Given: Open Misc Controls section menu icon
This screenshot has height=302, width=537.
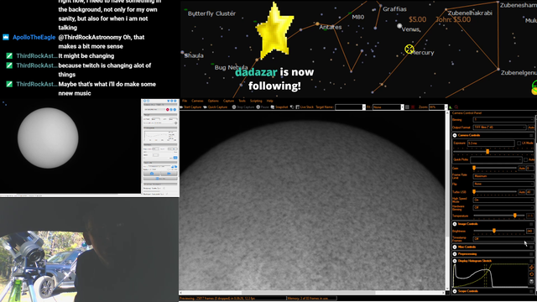Looking at the screenshot, I should [531, 247].
